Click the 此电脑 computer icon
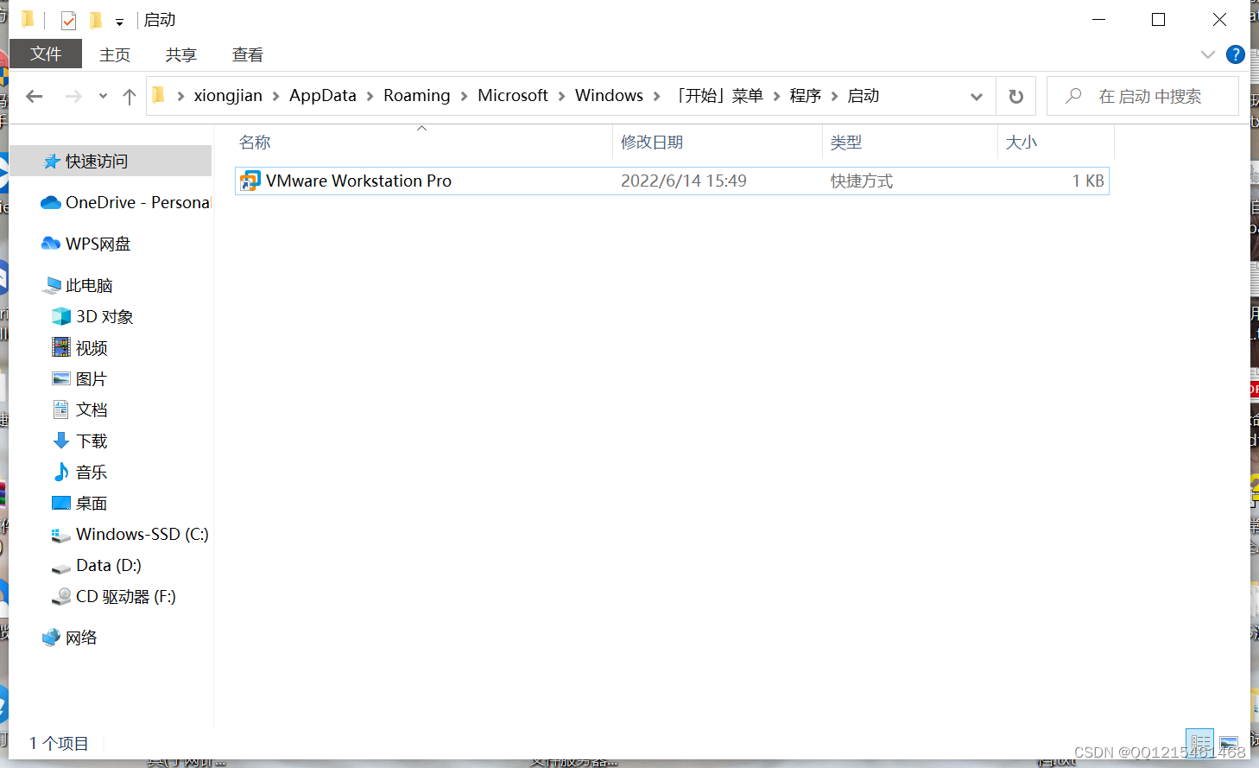This screenshot has width=1259, height=768. [x=52, y=285]
